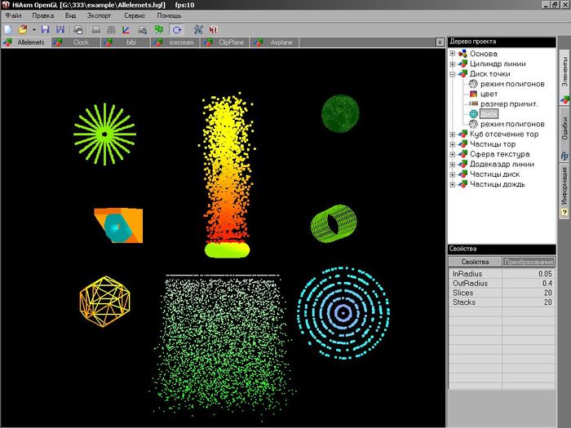Select размер примит. in project tree

[508, 104]
